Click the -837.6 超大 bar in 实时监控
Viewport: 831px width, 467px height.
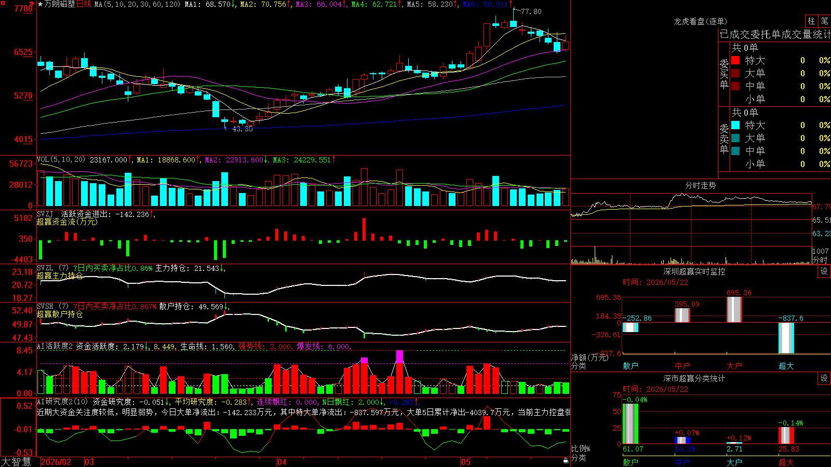(786, 338)
